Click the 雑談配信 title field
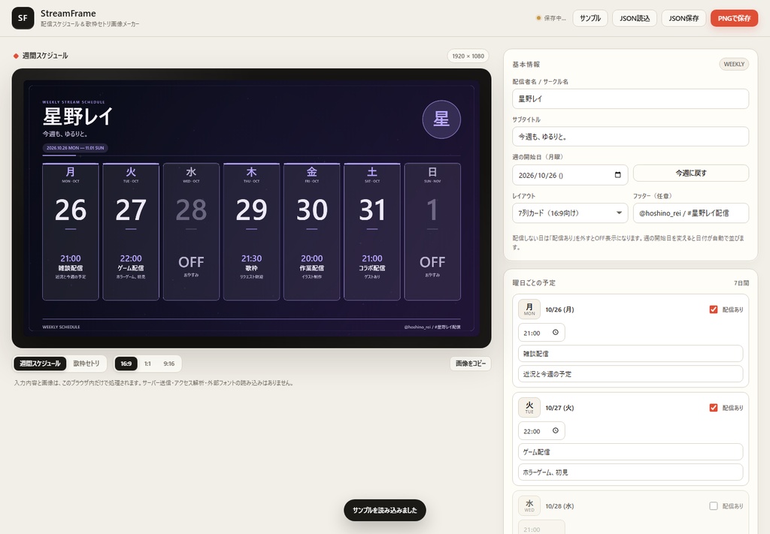The height and width of the screenshot is (534, 770). (631, 354)
